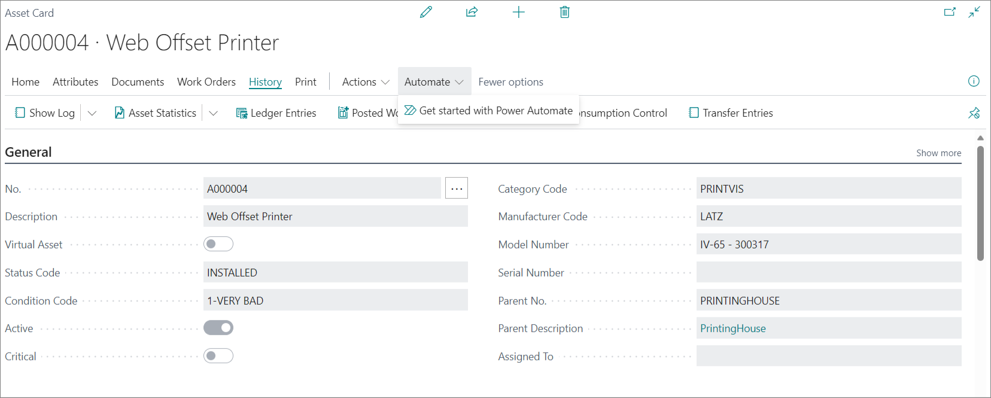Click the plus icon to add new

518,12
